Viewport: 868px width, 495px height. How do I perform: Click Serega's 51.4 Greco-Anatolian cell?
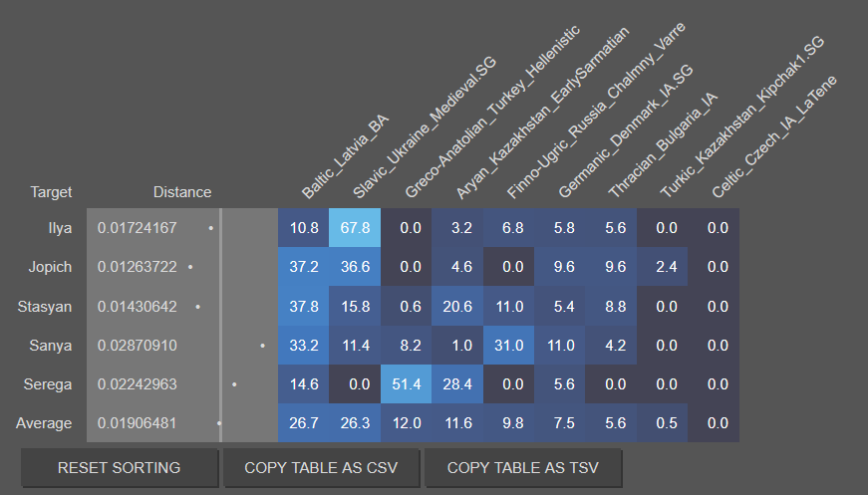click(x=406, y=384)
